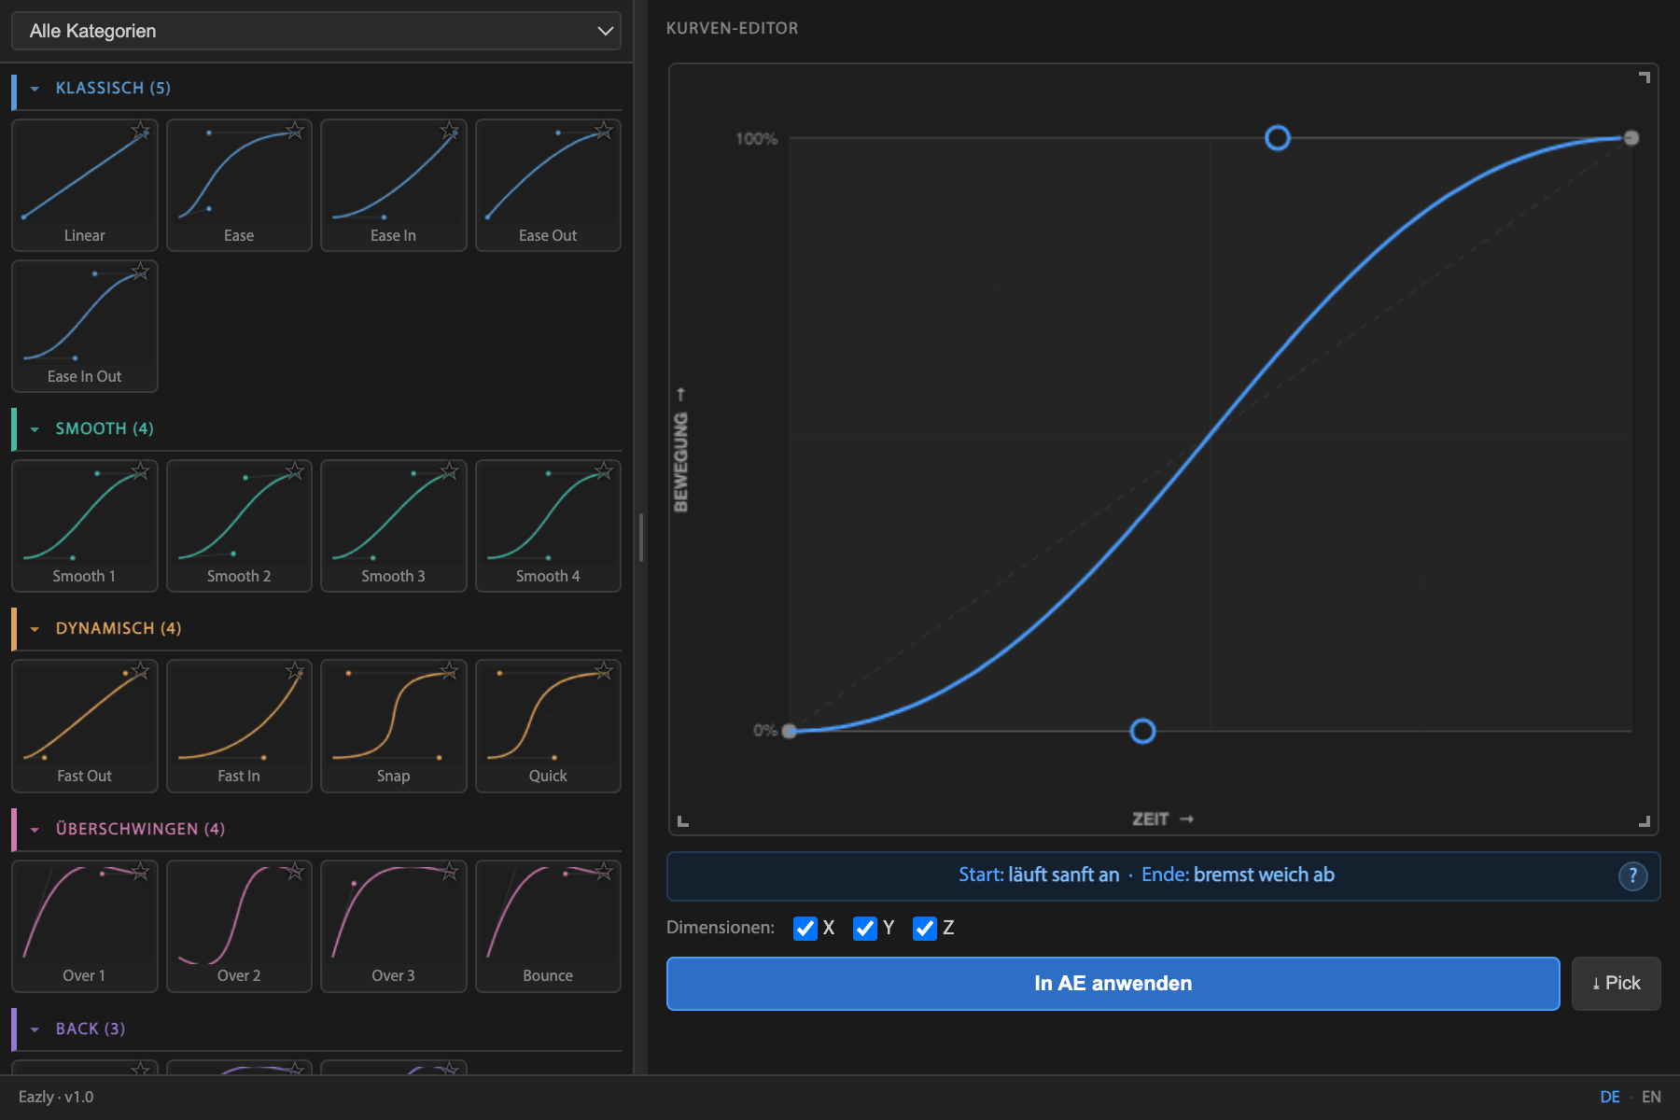
Task: Select the Over 3 curve thumbnail
Action: click(393, 926)
